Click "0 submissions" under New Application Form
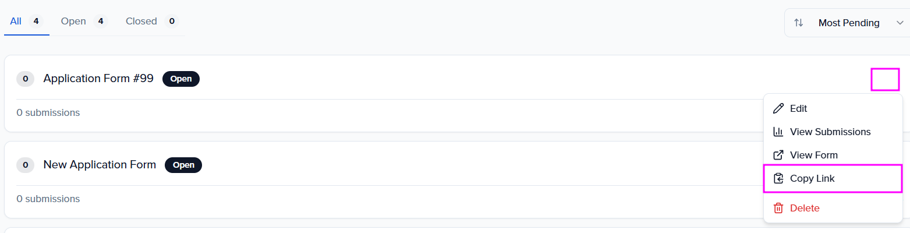Image resolution: width=910 pixels, height=233 pixels. pyautogui.click(x=48, y=199)
